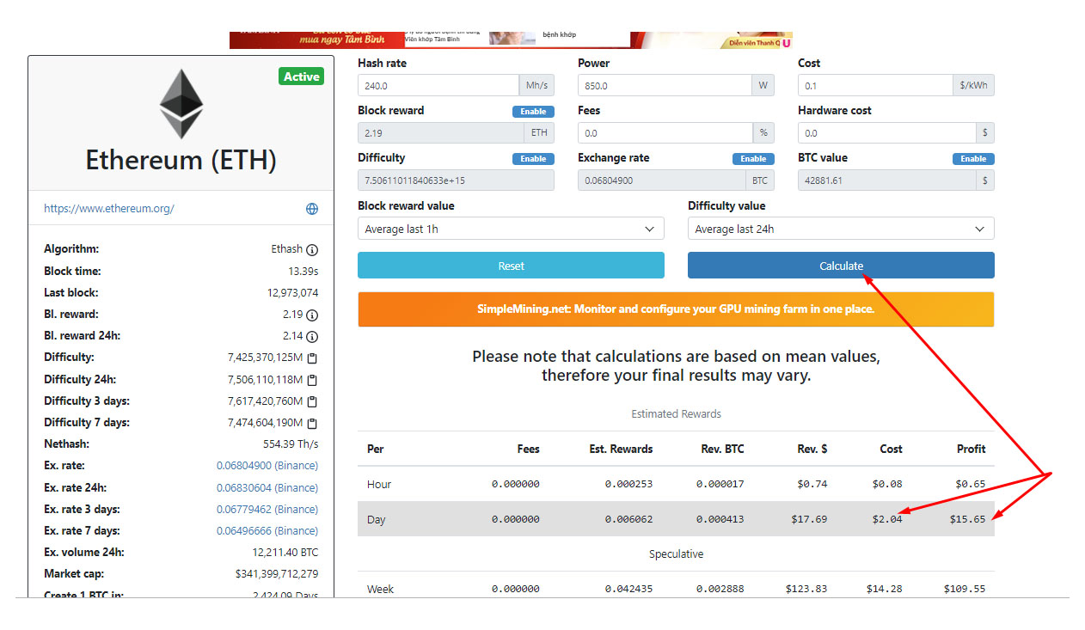Click the Reset button
The height and width of the screenshot is (630, 1085).
pos(511,266)
